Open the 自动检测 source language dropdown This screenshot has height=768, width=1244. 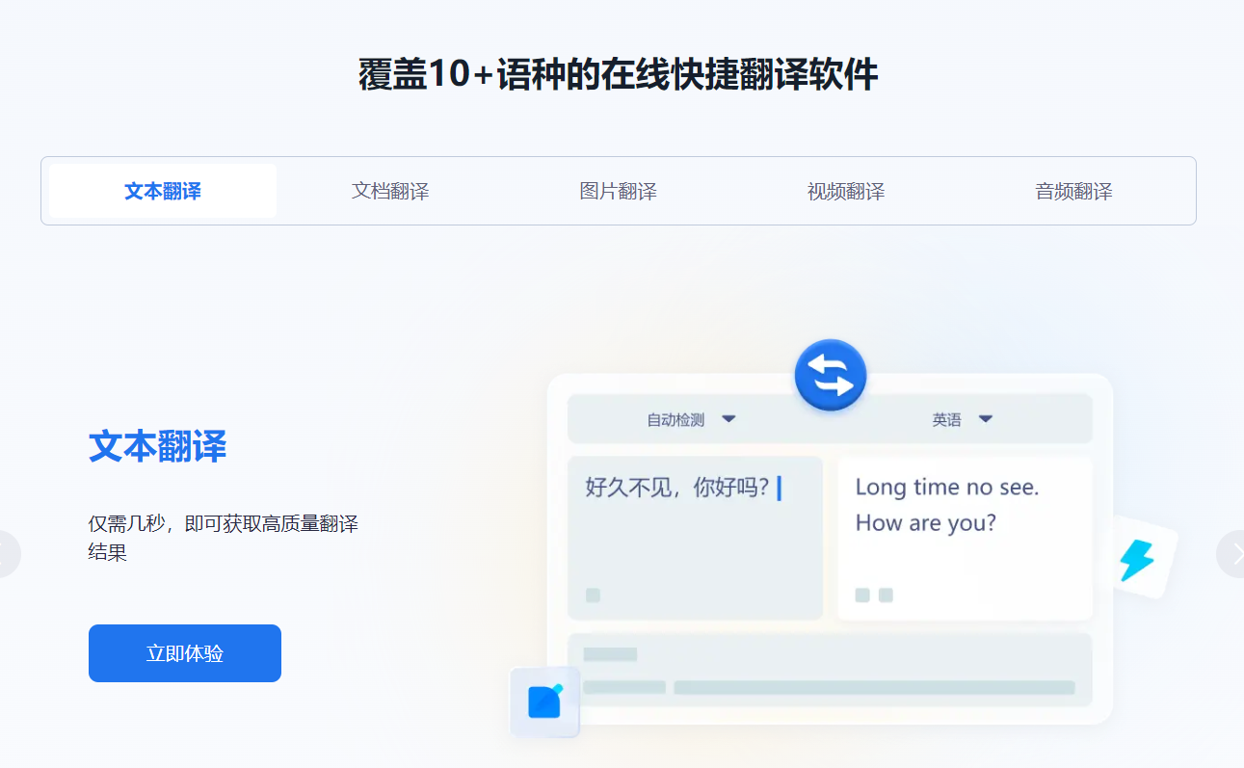click(x=691, y=419)
